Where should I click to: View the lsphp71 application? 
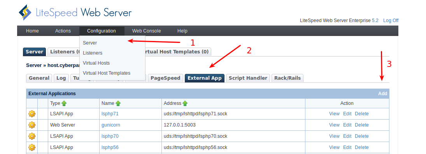[x=334, y=114]
